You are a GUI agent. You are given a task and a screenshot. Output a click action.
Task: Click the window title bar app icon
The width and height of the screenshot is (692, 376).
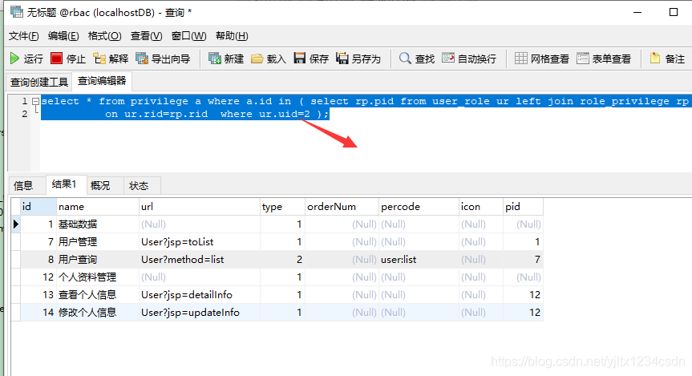pos(17,11)
